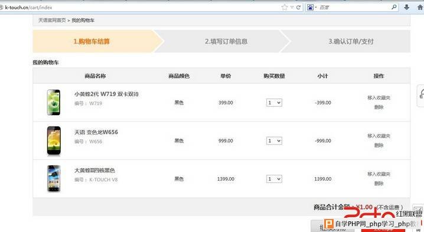Open quantity dropdown for 小黄蜂2代 W719
Screen dimensions: 424x232
pyautogui.click(x=274, y=103)
